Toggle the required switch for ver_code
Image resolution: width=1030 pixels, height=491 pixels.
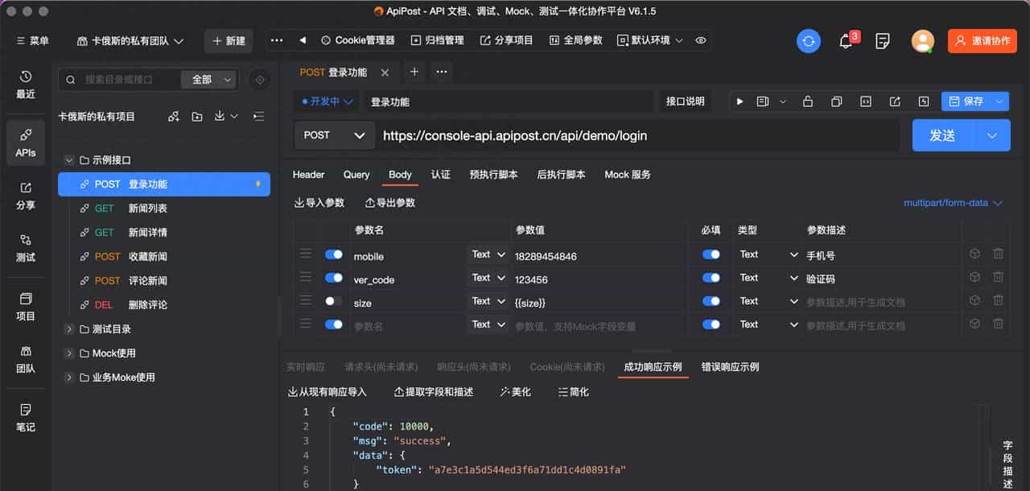711,279
